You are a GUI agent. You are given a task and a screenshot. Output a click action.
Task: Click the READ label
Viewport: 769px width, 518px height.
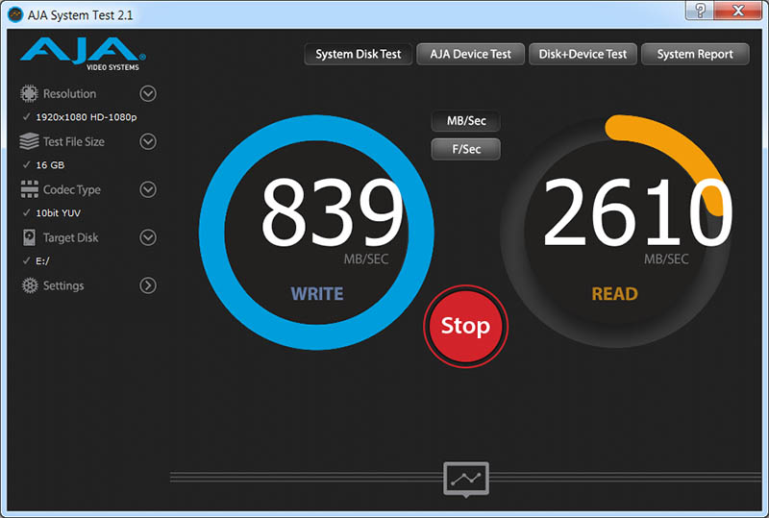(614, 294)
